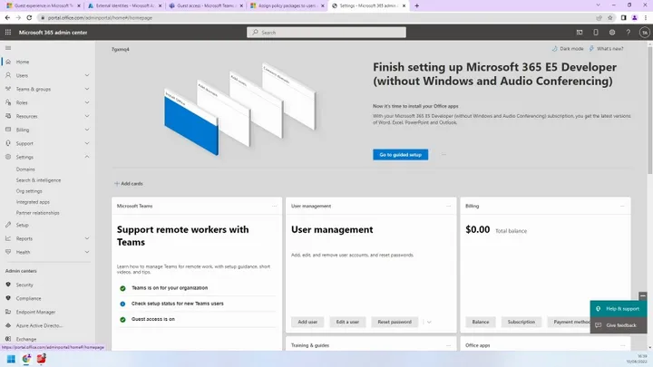Click Reset password button
Viewport: 653px width, 367px height.
(x=395, y=322)
